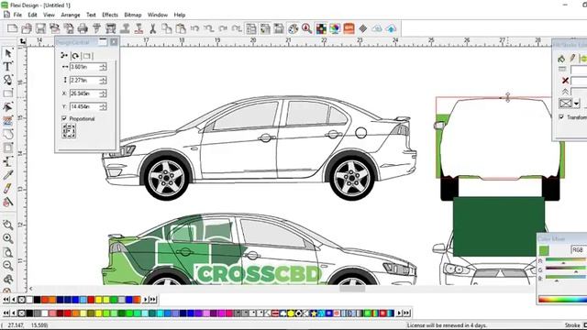Open the View menu
The height and width of the screenshot is (330, 587).
49,15
